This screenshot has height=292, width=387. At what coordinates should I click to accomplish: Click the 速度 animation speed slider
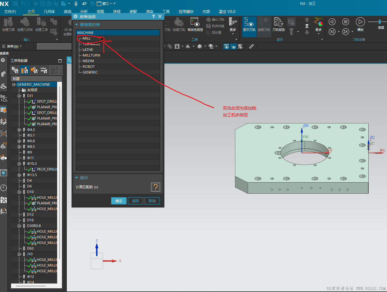379,22
